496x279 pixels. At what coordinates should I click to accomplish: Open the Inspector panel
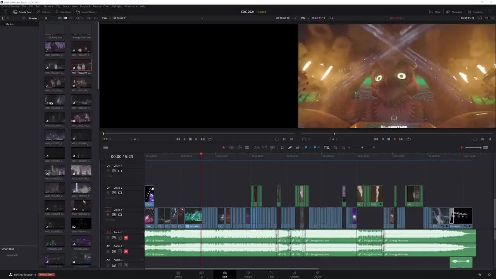(475, 12)
